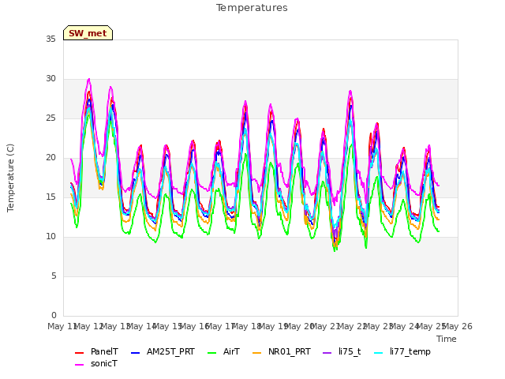Click the Time axis title
The image size is (505, 379).
446,339
